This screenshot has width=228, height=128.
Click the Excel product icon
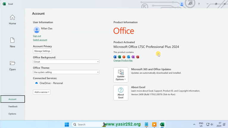click(x=120, y=57)
